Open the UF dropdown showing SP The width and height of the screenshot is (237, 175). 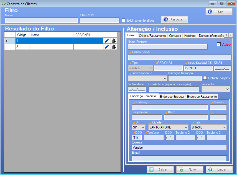coord(139,127)
